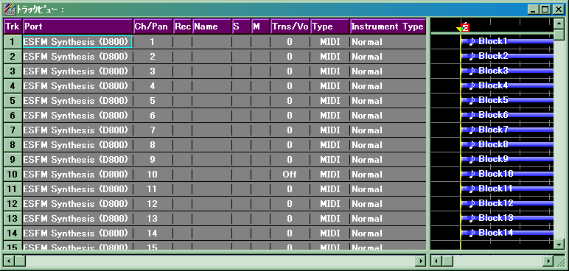Screen dimensions: 569x271
Task: Click the Block12 note icon
Action: (472, 203)
